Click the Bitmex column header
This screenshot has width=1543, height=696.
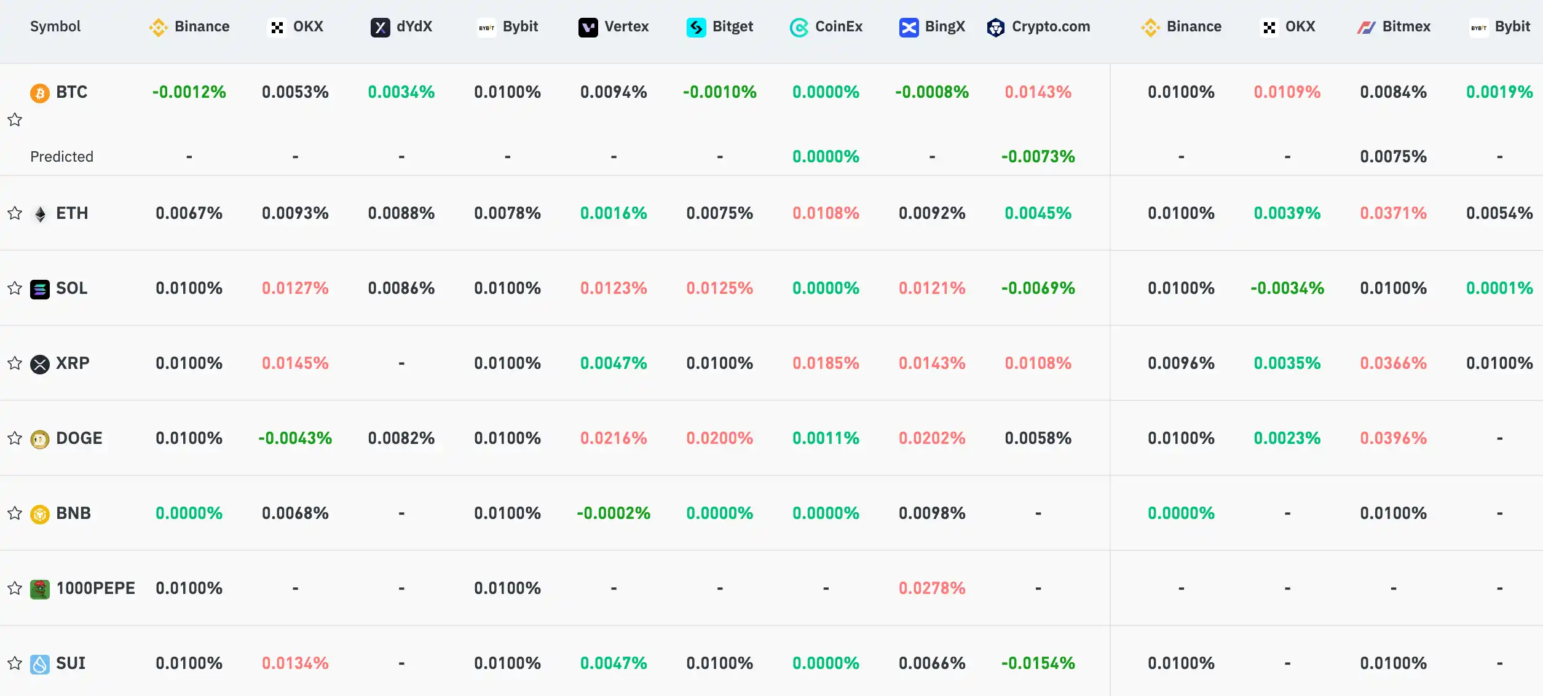pos(1394,27)
